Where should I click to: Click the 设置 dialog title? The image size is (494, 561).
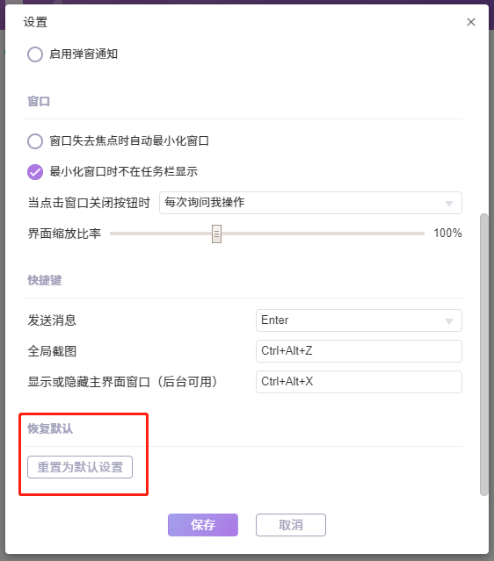coord(35,22)
